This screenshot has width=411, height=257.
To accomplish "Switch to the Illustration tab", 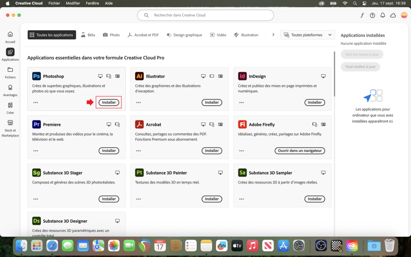I will (x=246, y=35).
